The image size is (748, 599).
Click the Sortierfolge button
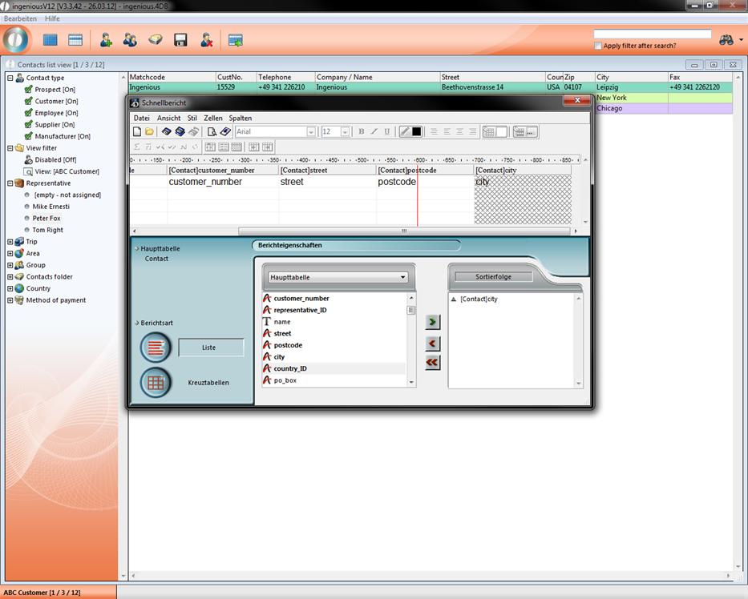click(x=493, y=277)
